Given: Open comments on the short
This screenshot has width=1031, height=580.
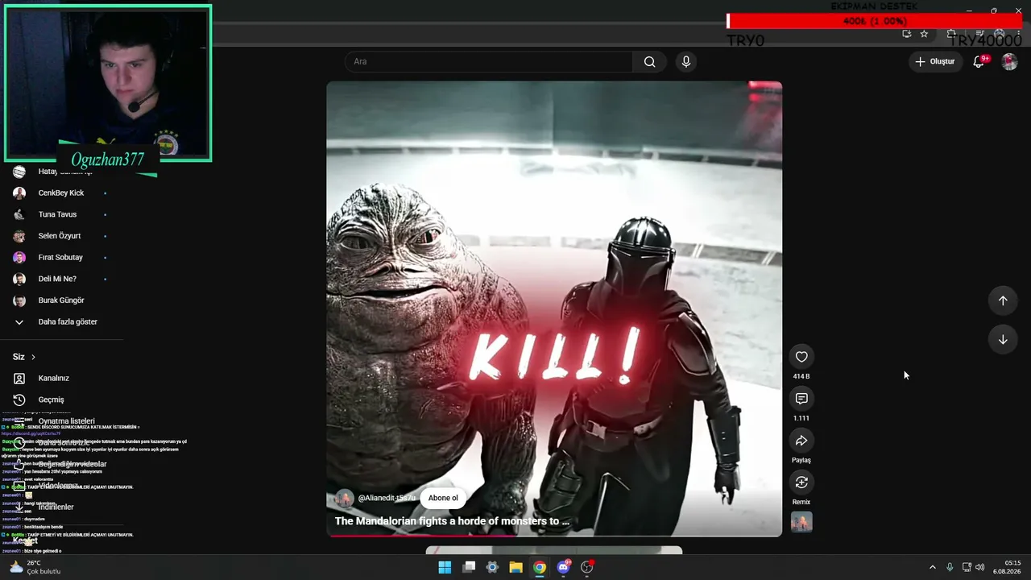Looking at the screenshot, I should point(801,399).
